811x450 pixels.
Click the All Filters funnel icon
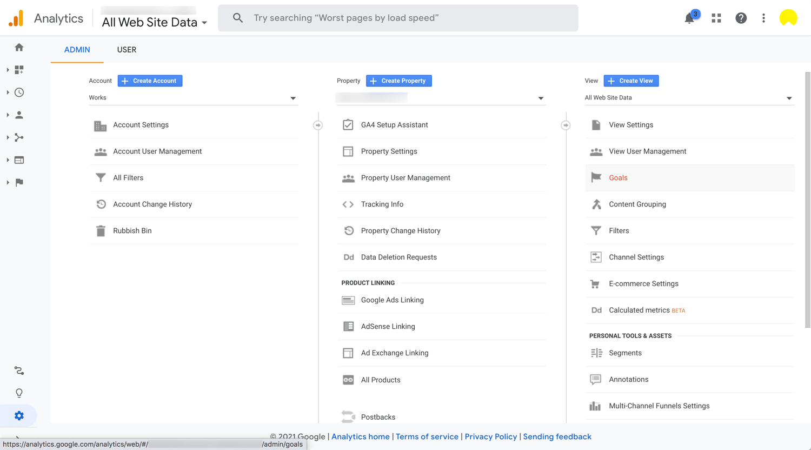click(101, 178)
